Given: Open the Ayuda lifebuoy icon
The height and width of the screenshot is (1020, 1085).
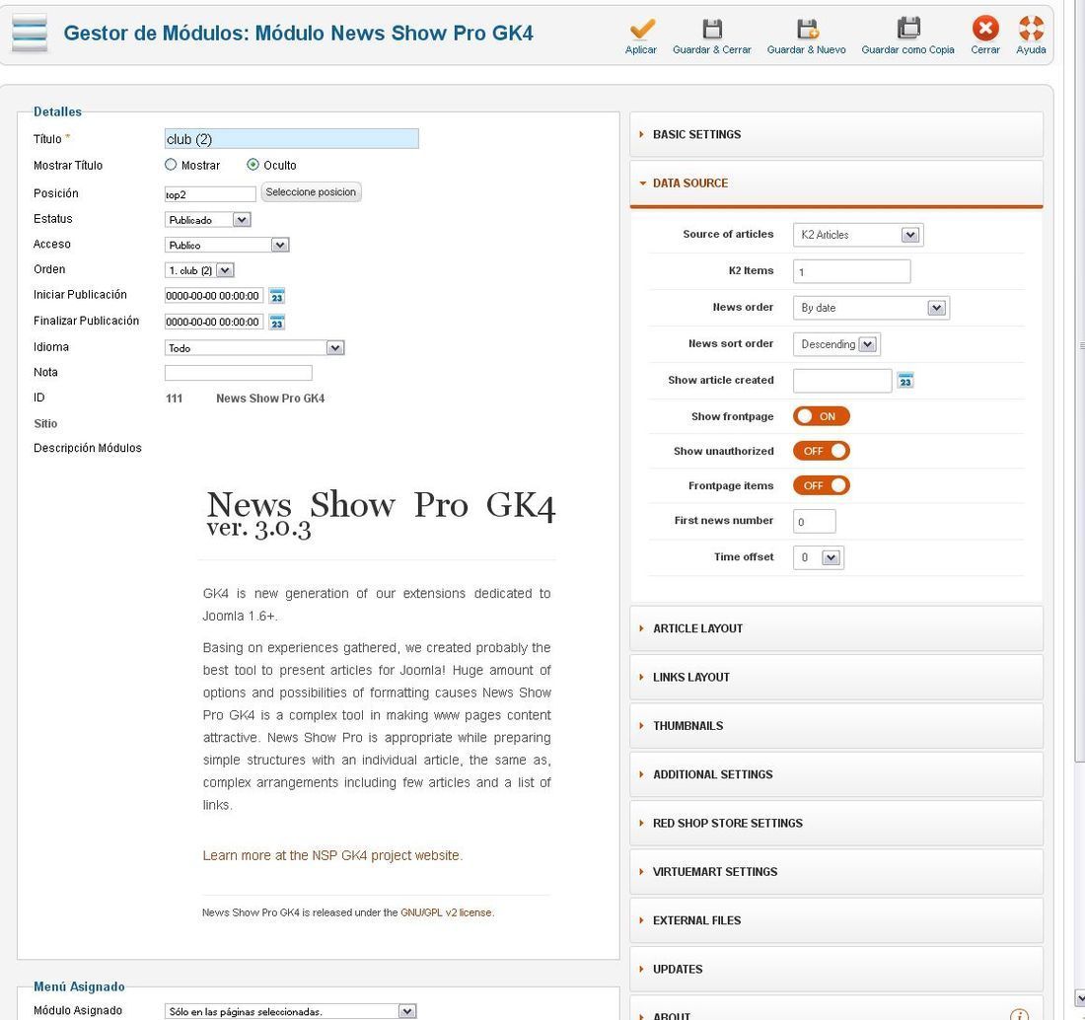Looking at the screenshot, I should [x=1031, y=29].
